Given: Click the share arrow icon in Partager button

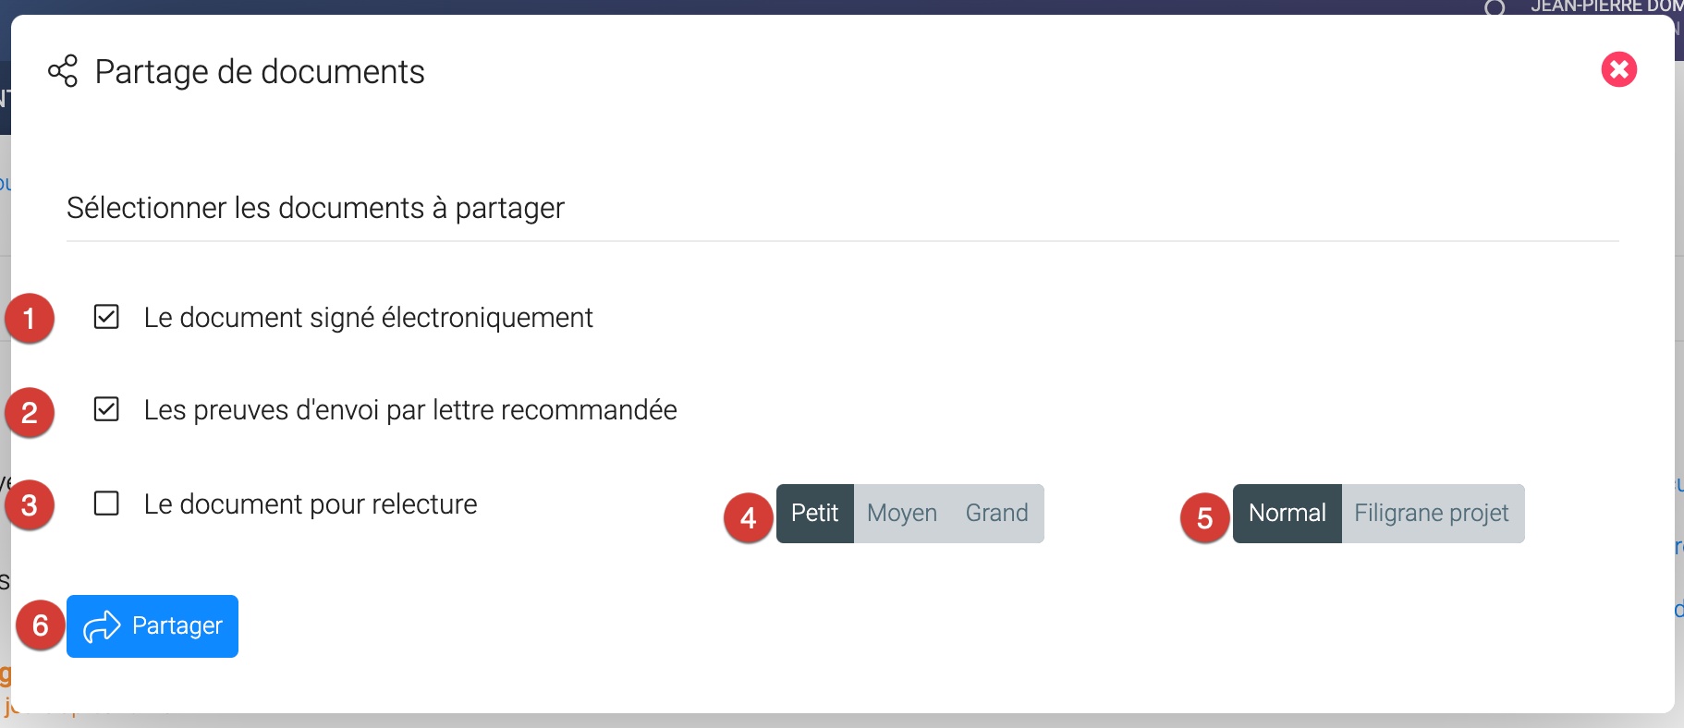Looking at the screenshot, I should [x=102, y=626].
